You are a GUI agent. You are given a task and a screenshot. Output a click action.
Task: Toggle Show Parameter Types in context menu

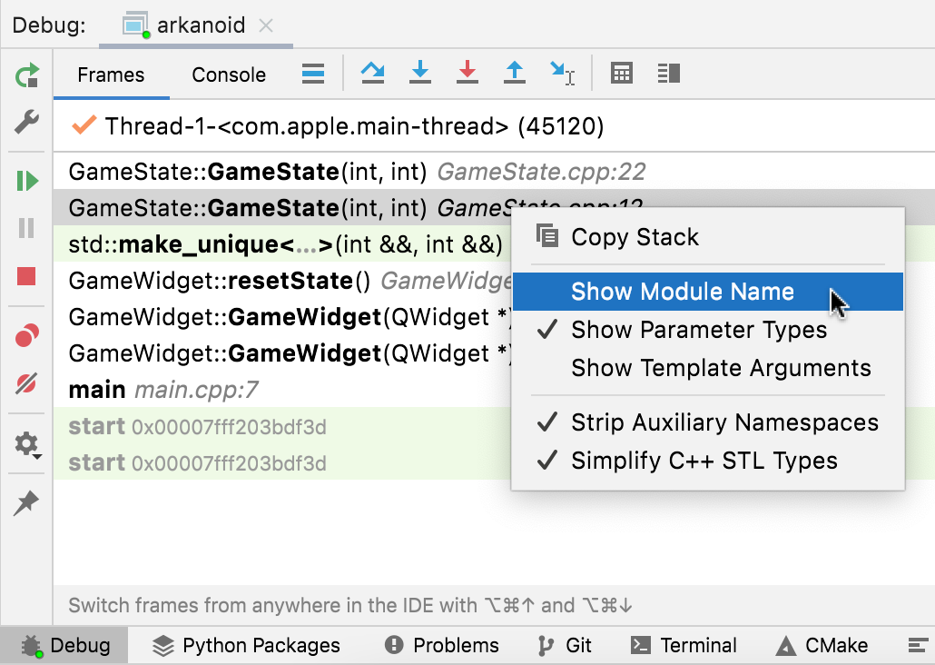pos(698,330)
